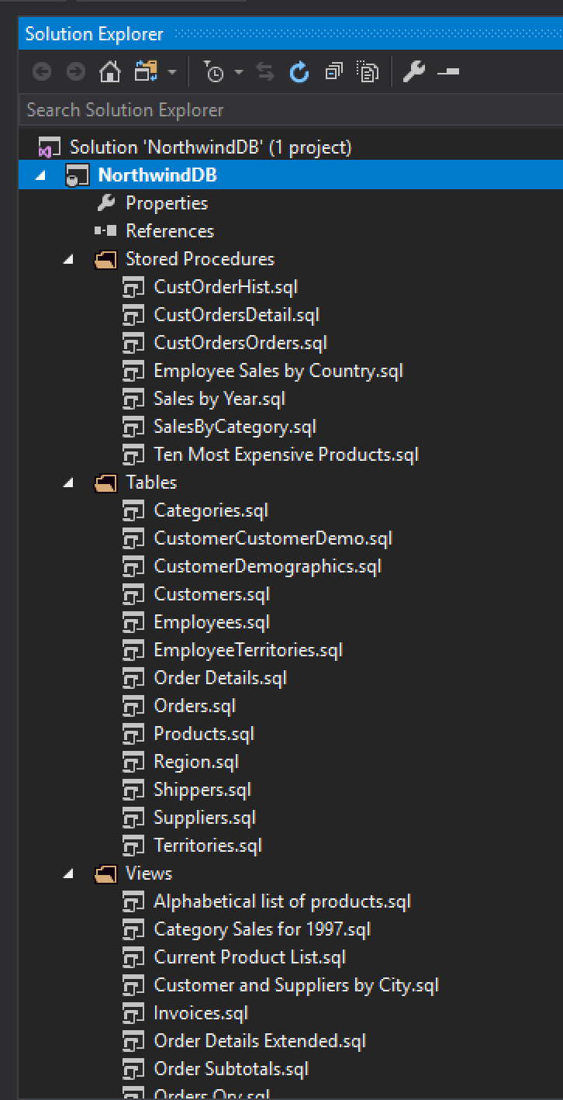Refresh the Solution Explorer
Image resolution: width=563 pixels, height=1100 pixels.
tap(299, 72)
